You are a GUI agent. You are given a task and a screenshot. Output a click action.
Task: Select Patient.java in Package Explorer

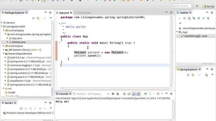click(x=19, y=42)
